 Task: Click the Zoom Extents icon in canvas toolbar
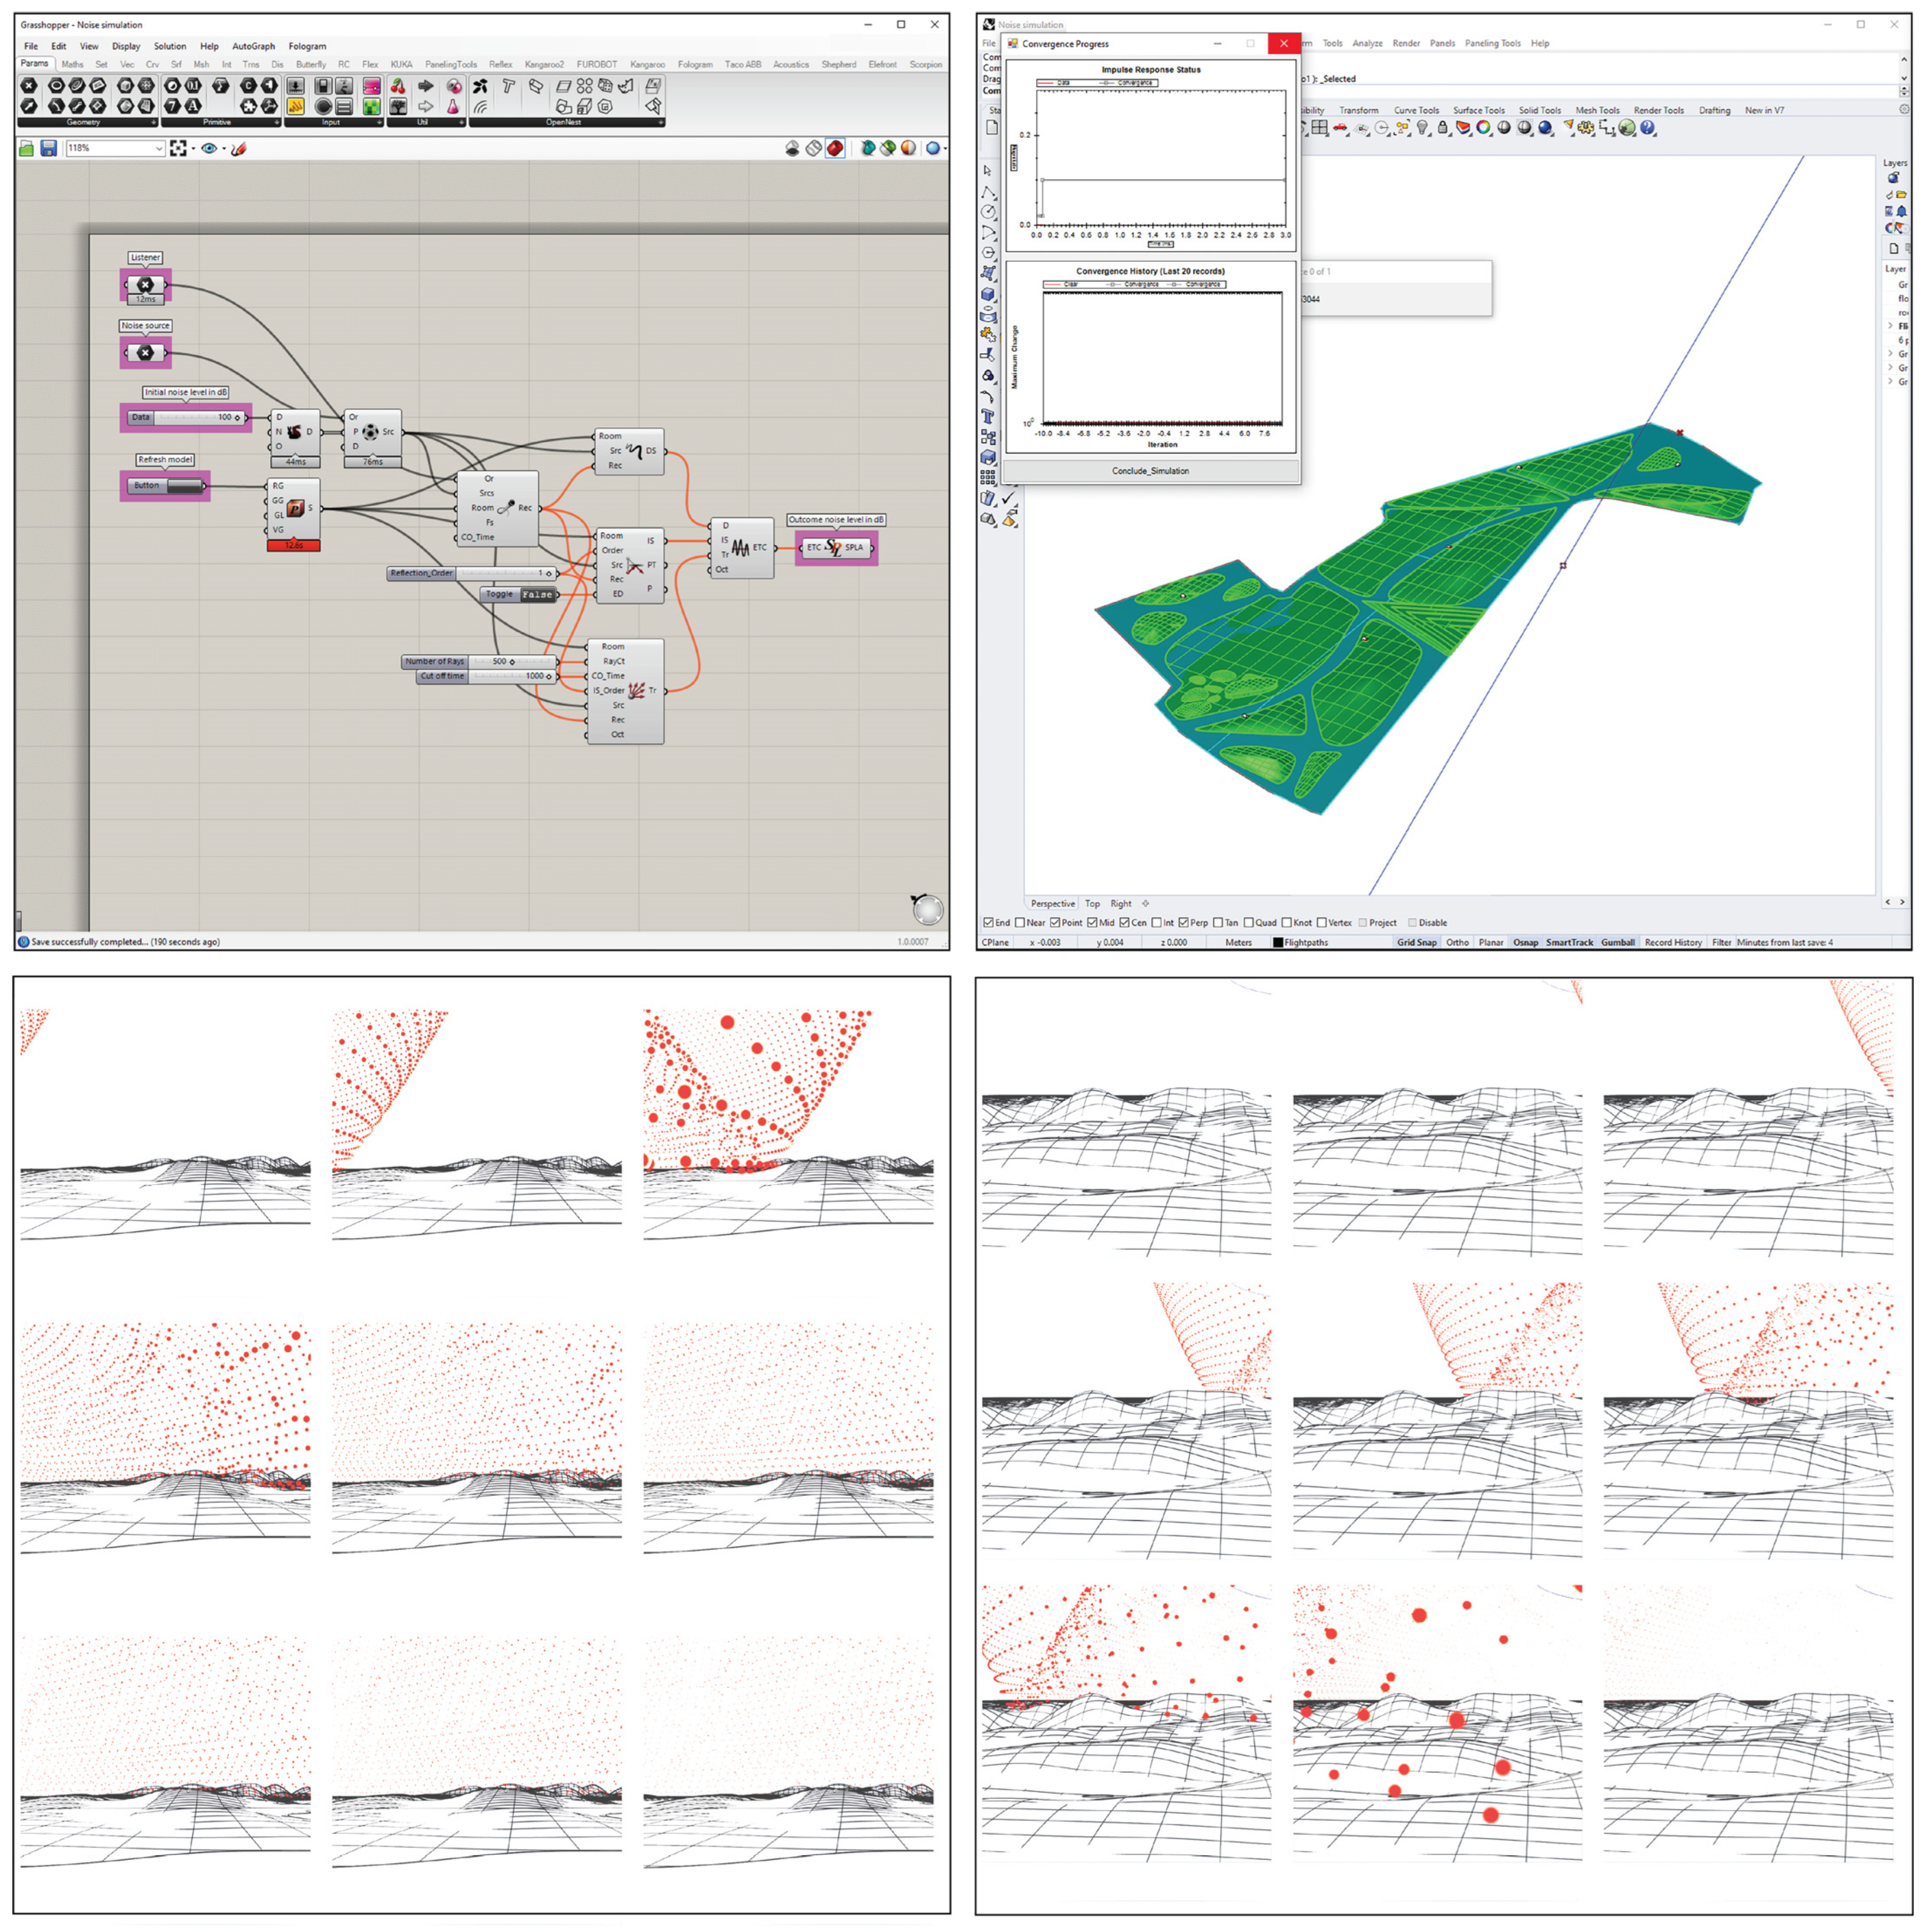pyautogui.click(x=178, y=148)
